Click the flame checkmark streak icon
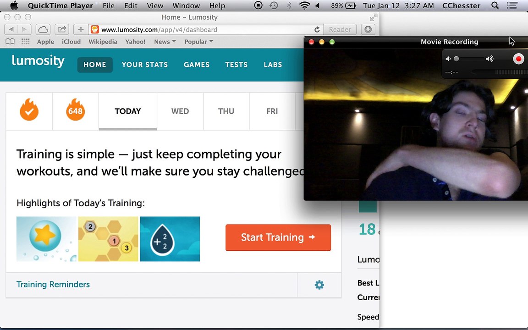The height and width of the screenshot is (330, 528). (29, 110)
